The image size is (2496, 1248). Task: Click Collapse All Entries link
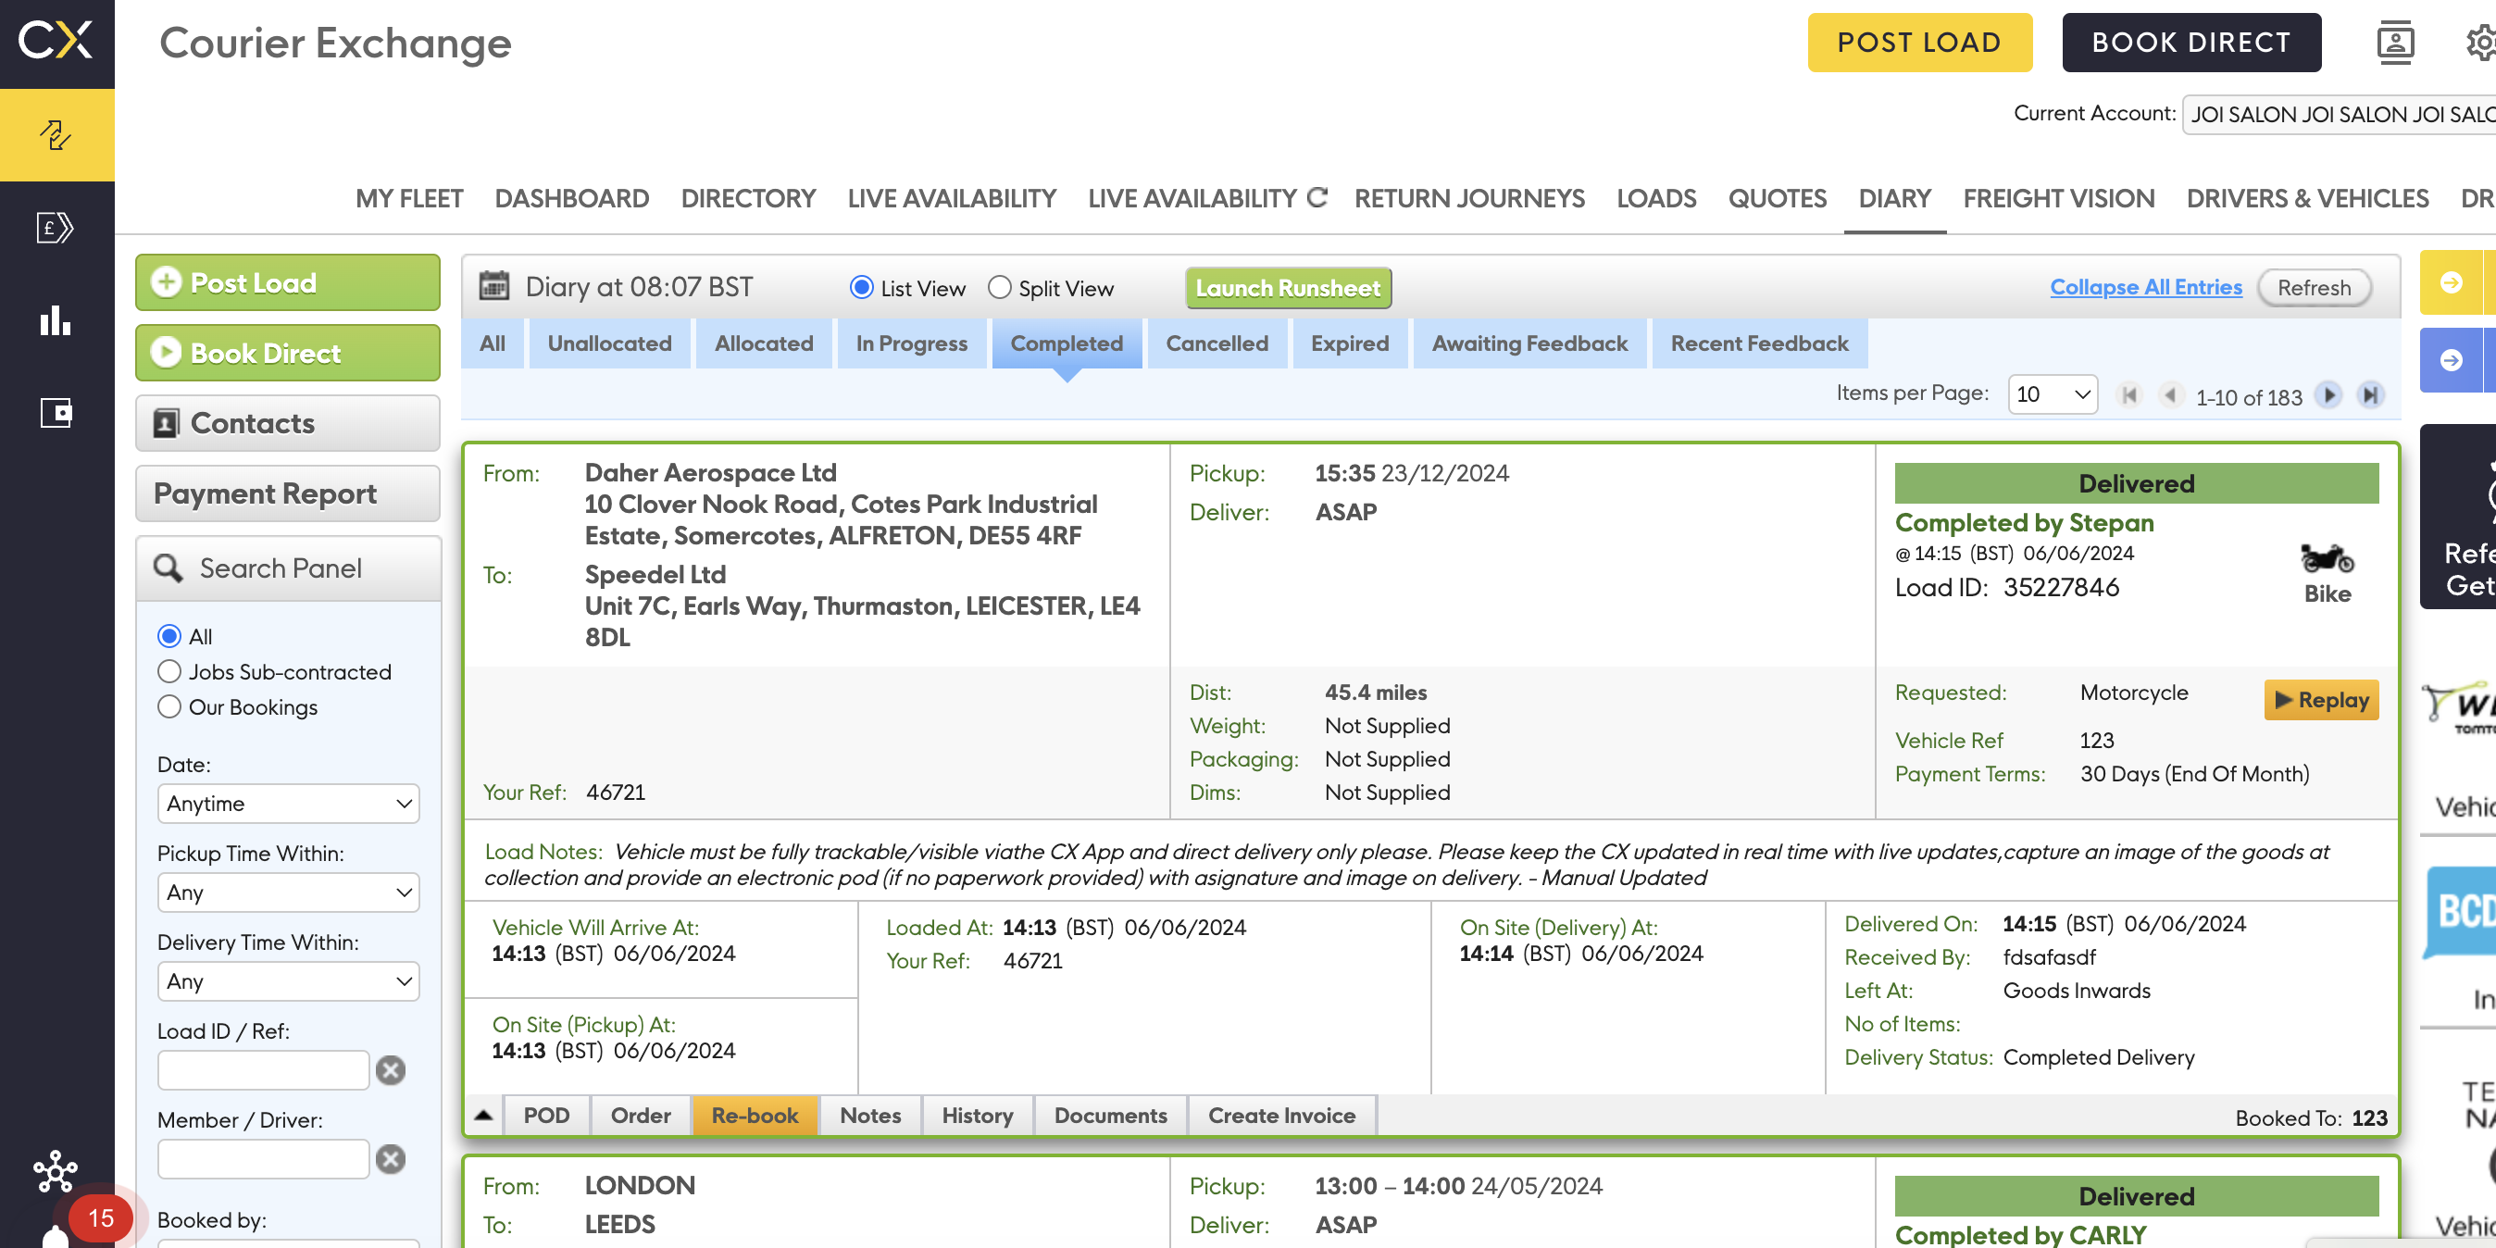2145,287
